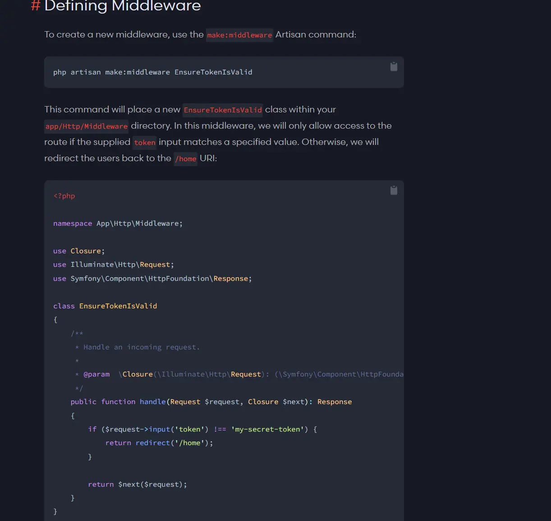Click the public function handle signature
This screenshot has width=551, height=521.
[x=211, y=402]
